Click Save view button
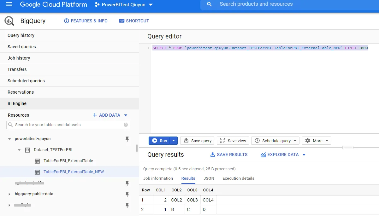This screenshot has width=379, height=216. coord(233,141)
